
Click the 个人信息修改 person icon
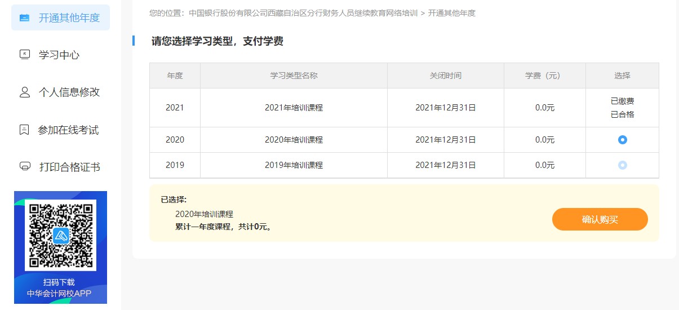tap(24, 92)
